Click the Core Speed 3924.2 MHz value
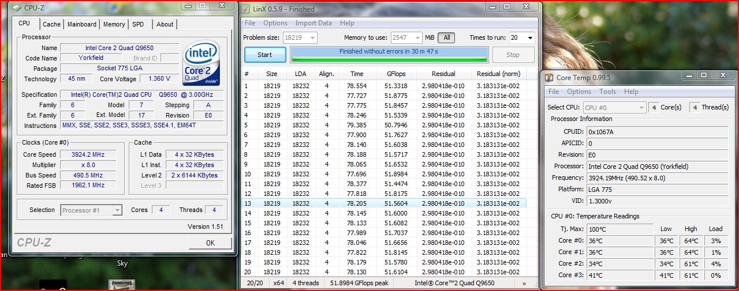This screenshot has width=739, height=291. [x=88, y=154]
